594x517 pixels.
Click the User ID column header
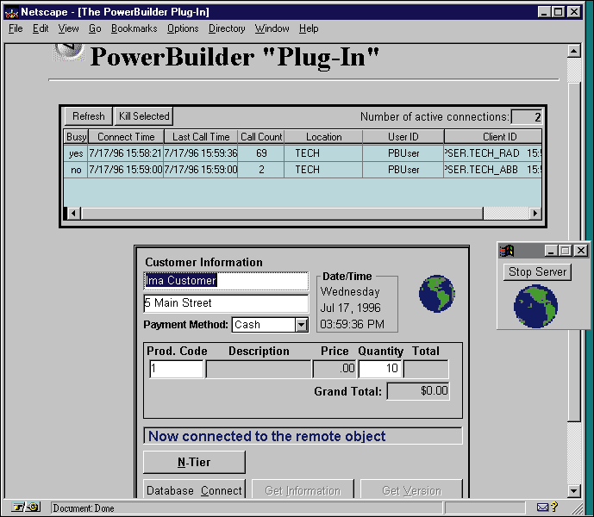tap(403, 137)
